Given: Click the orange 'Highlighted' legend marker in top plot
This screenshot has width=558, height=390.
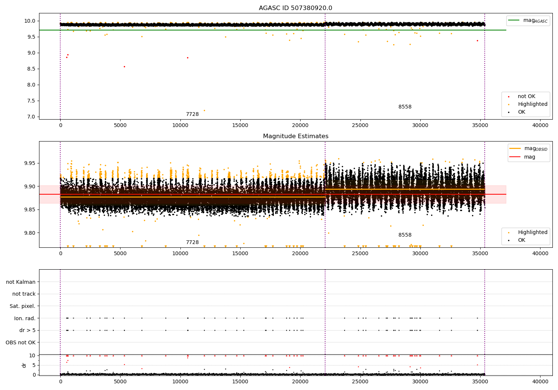Looking at the screenshot, I should 509,104.
